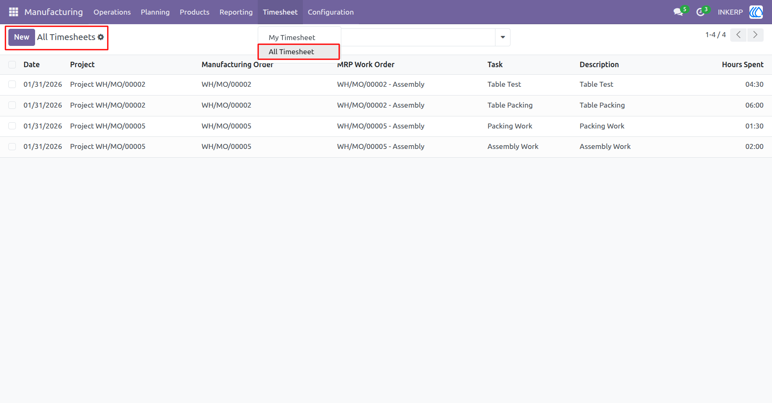Open the conversations messages icon
This screenshot has width=772, height=403.
point(678,12)
